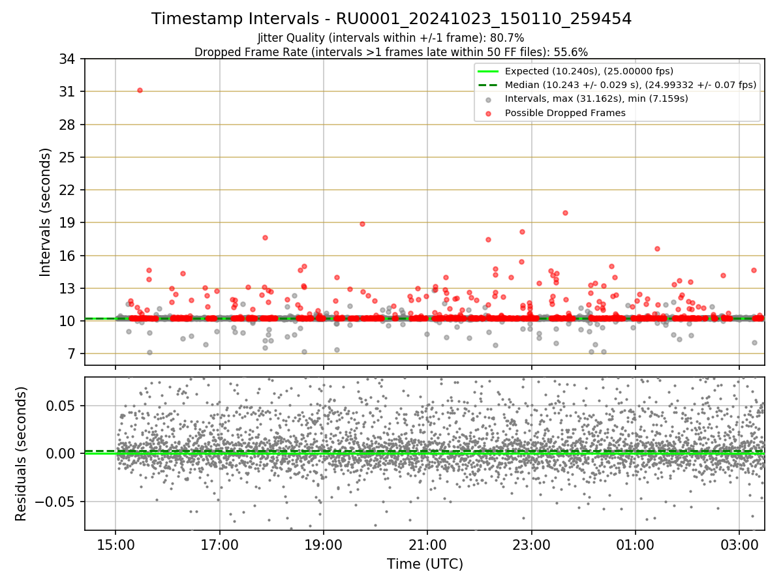
Task: Click the red outlier point near 31 seconds
Action: pos(140,90)
